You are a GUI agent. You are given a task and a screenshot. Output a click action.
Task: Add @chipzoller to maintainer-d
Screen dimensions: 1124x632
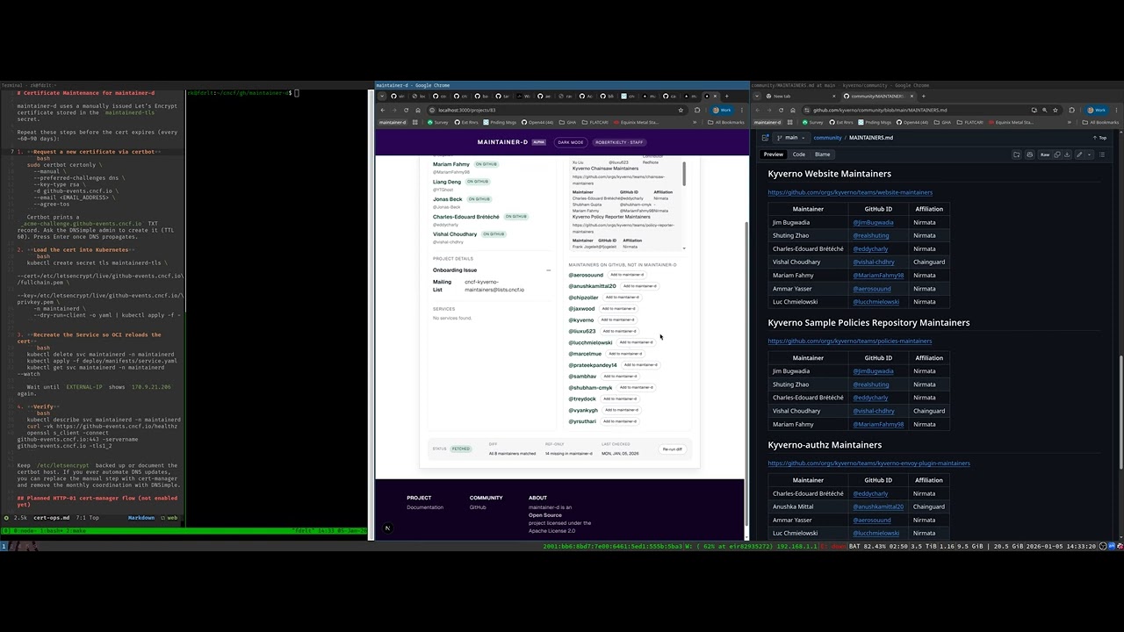tap(621, 298)
